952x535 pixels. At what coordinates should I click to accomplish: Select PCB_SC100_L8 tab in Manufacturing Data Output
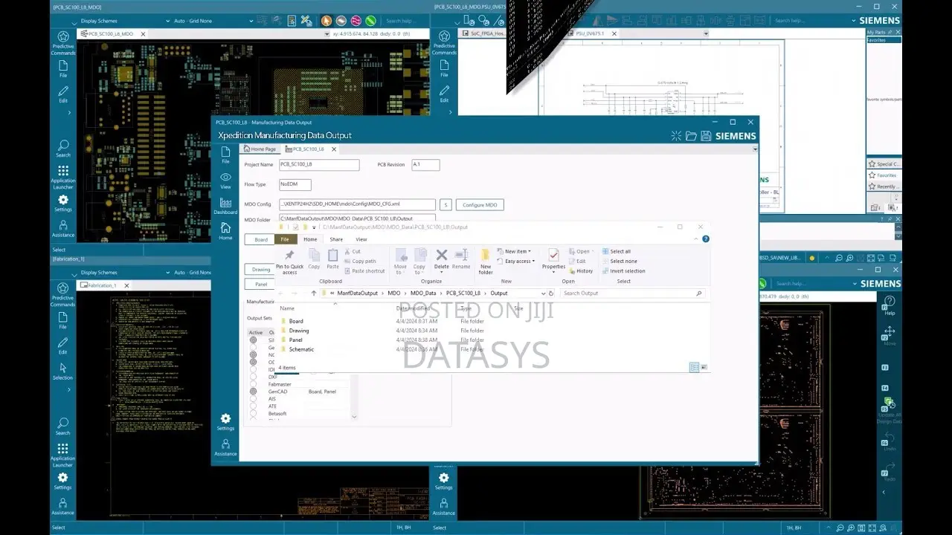pyautogui.click(x=309, y=149)
